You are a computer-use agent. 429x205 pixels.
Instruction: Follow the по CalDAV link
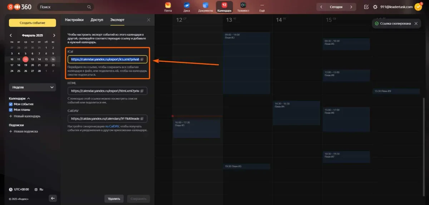click(x=112, y=126)
